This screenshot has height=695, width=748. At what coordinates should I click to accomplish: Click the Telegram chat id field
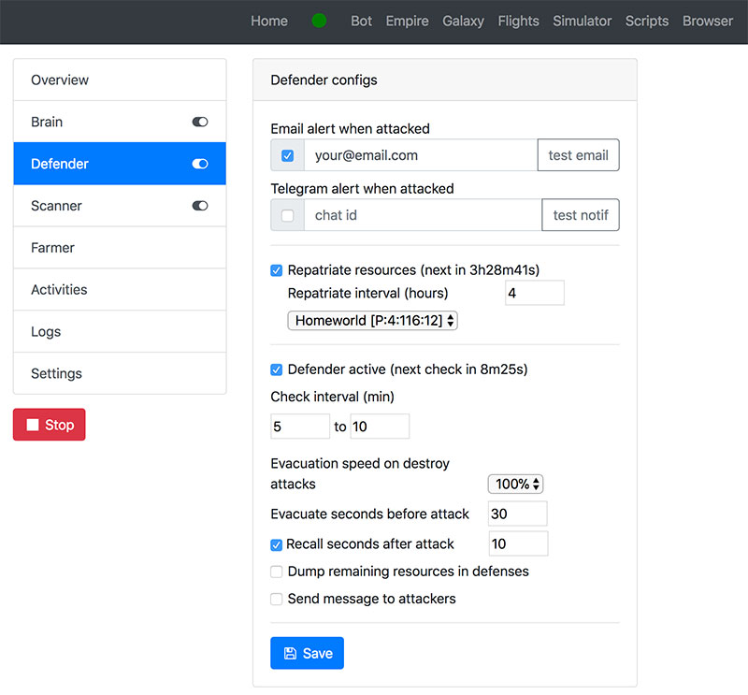coord(422,215)
